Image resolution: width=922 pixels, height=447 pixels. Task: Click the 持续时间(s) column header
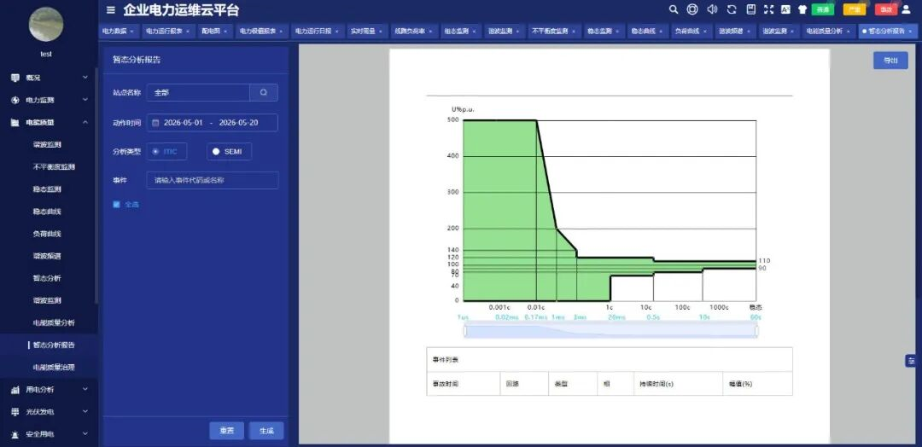[678, 384]
